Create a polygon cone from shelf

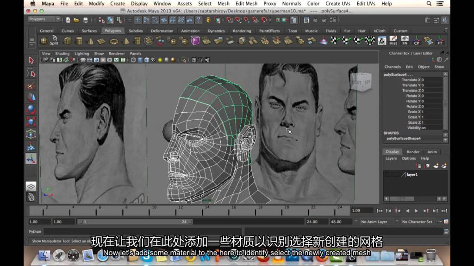click(x=90, y=41)
